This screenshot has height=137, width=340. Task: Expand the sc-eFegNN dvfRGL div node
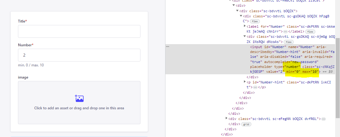pyautogui.click(x=226, y=118)
